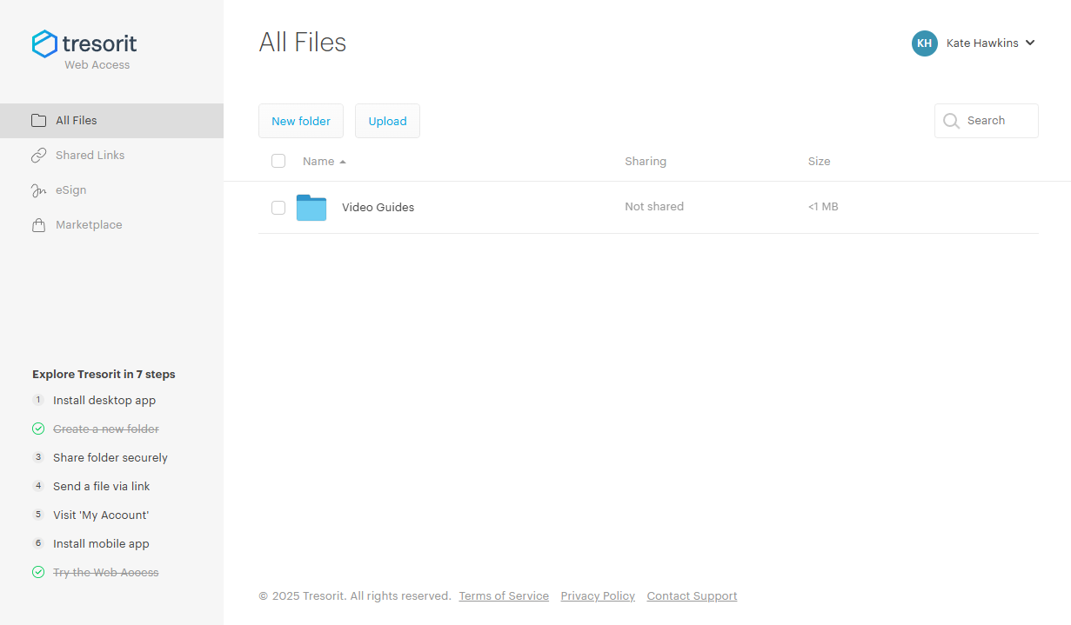Open the Video Guides folder icon

[311, 207]
